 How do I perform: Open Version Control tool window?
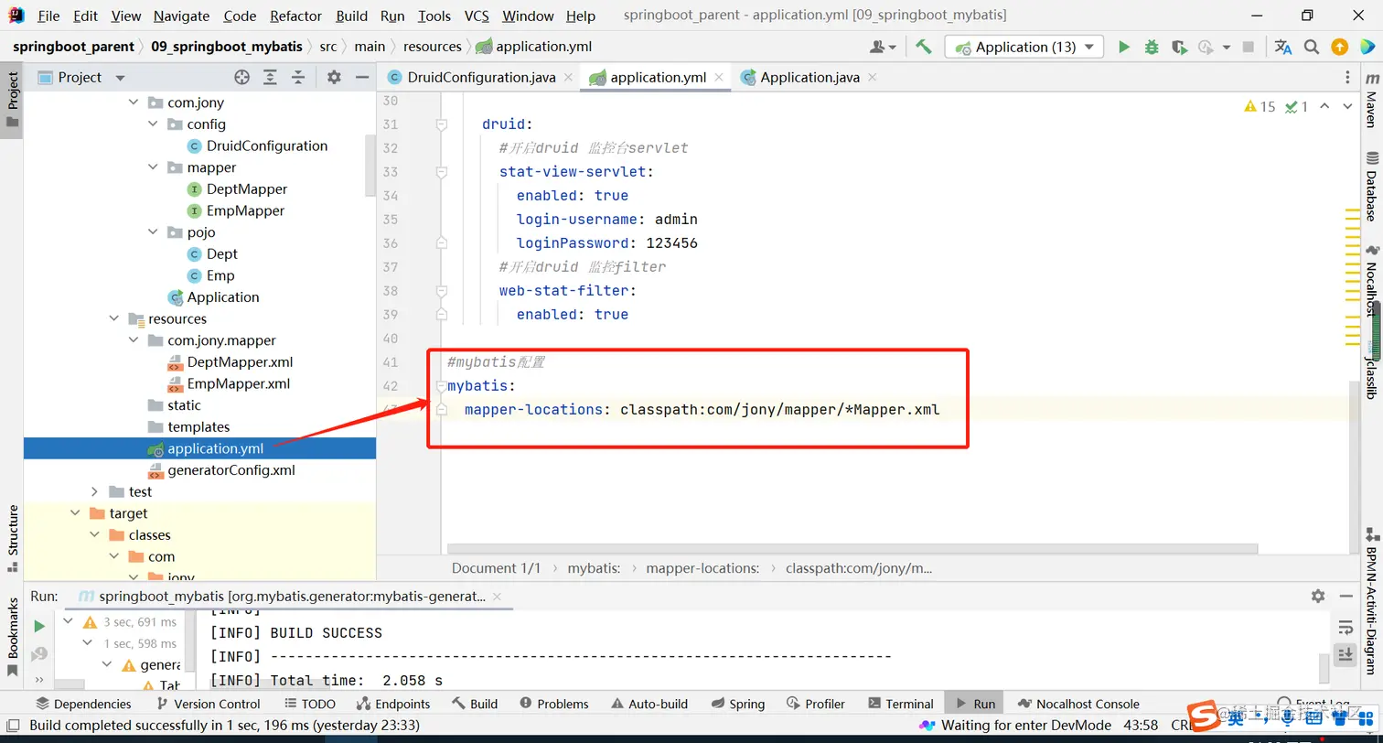coord(209,704)
